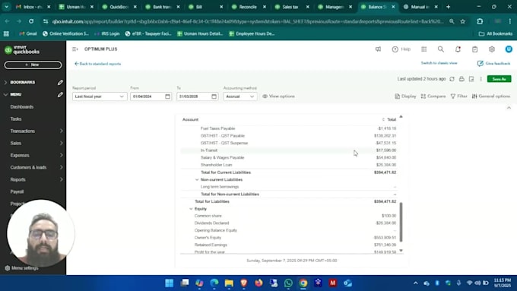Select the In-Transit account row
Screen dimensions: 517x291
[288, 150]
